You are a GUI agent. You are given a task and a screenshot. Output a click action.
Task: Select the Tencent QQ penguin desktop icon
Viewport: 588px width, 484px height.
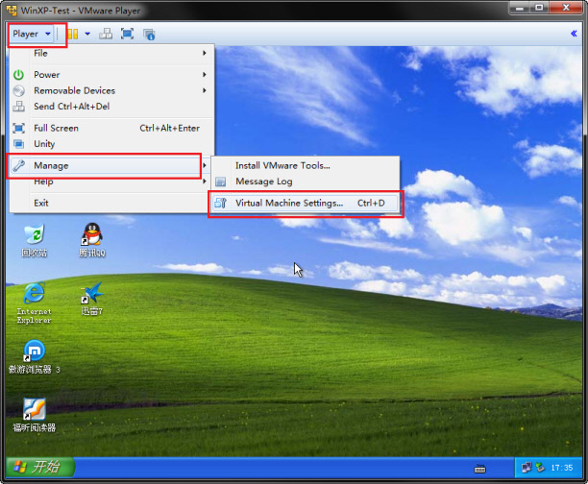point(92,240)
